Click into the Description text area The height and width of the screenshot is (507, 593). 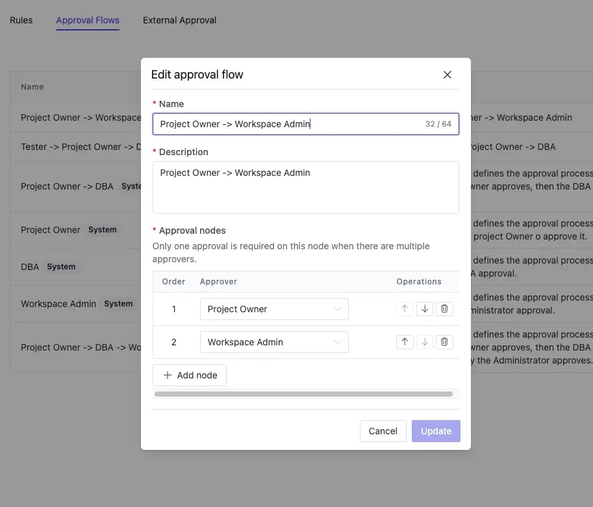(x=305, y=188)
